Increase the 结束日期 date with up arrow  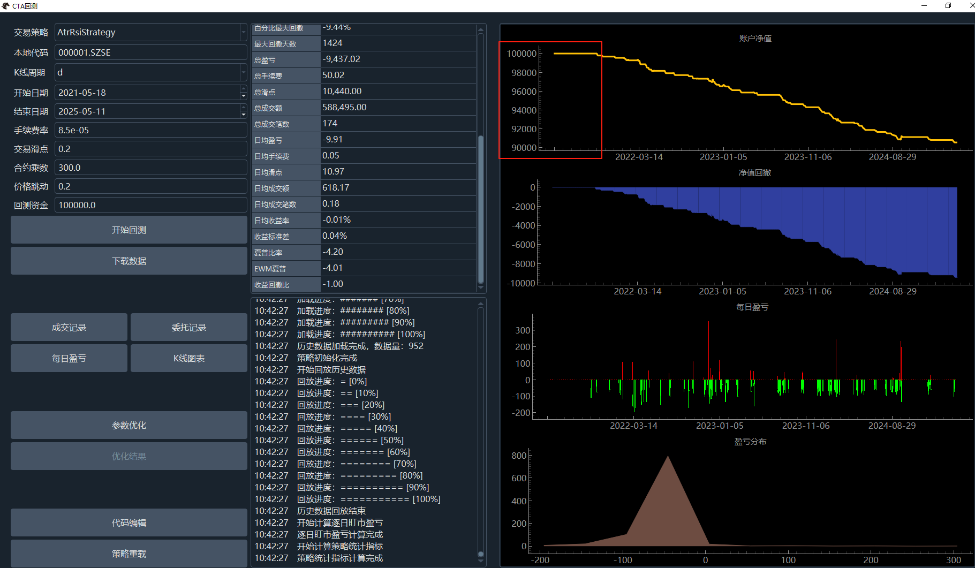(244, 108)
